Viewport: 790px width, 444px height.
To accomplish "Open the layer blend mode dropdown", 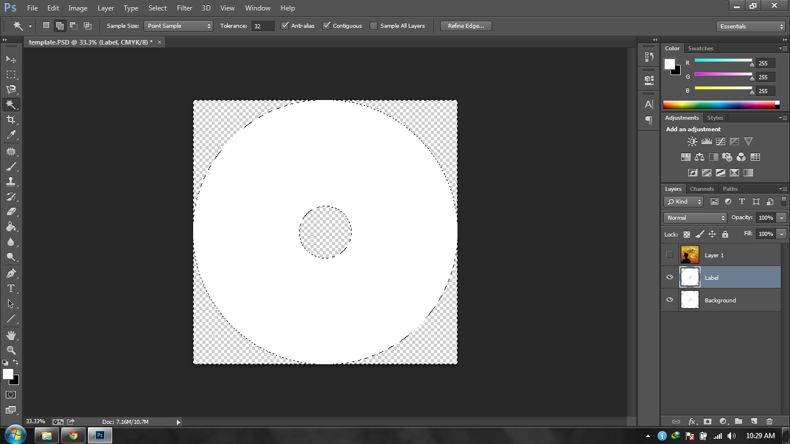I will pyautogui.click(x=695, y=217).
